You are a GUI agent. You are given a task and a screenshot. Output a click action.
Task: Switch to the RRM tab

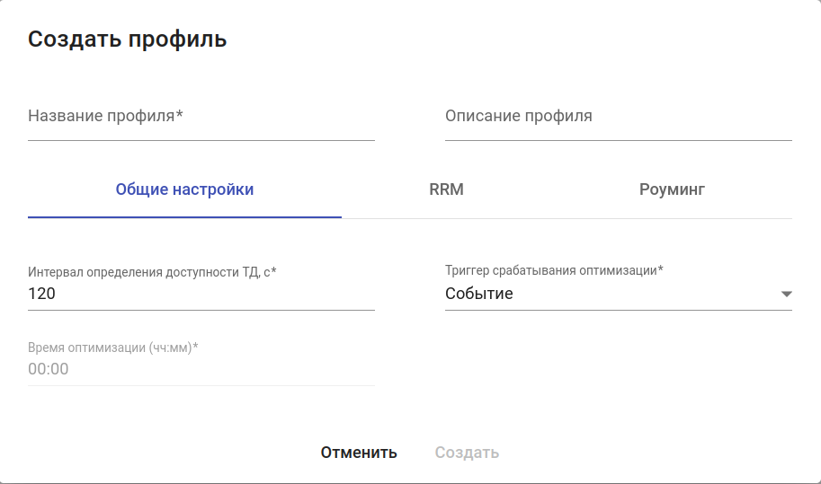pyautogui.click(x=446, y=189)
